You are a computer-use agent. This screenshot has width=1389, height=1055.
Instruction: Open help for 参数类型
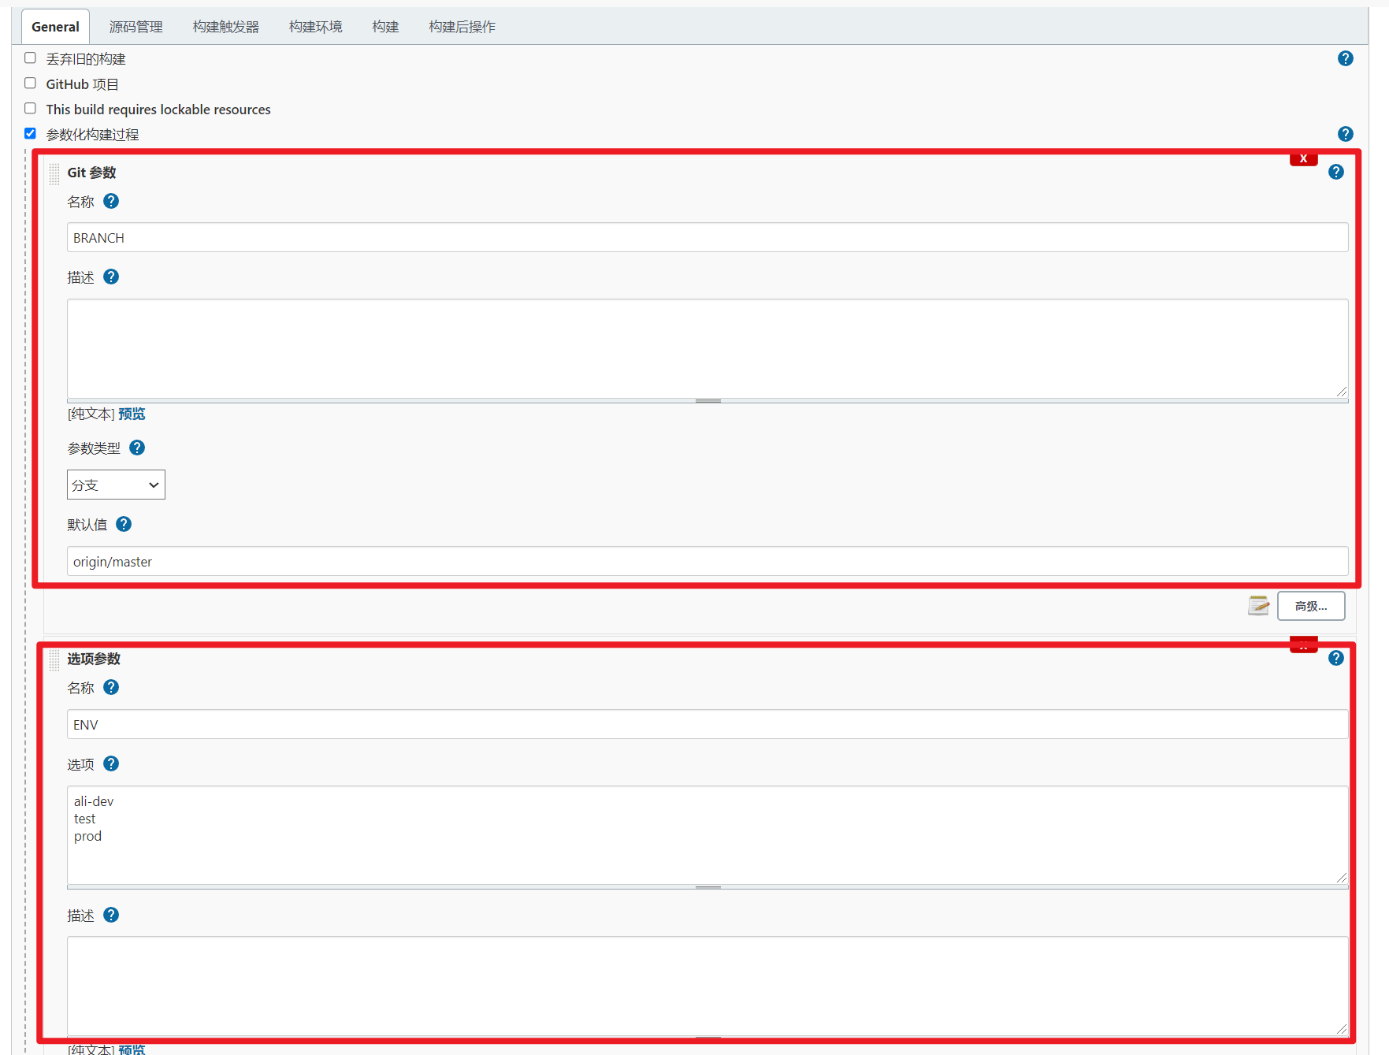(136, 448)
